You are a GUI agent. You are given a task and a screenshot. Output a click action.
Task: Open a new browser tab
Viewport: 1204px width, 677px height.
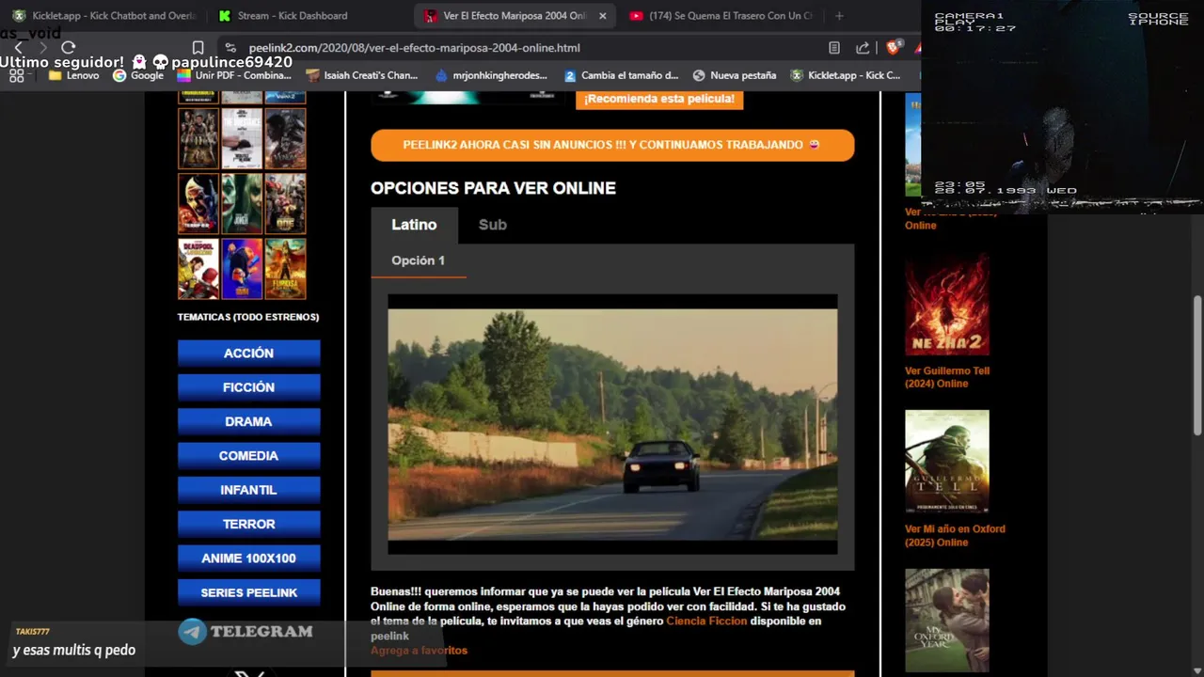(x=839, y=16)
